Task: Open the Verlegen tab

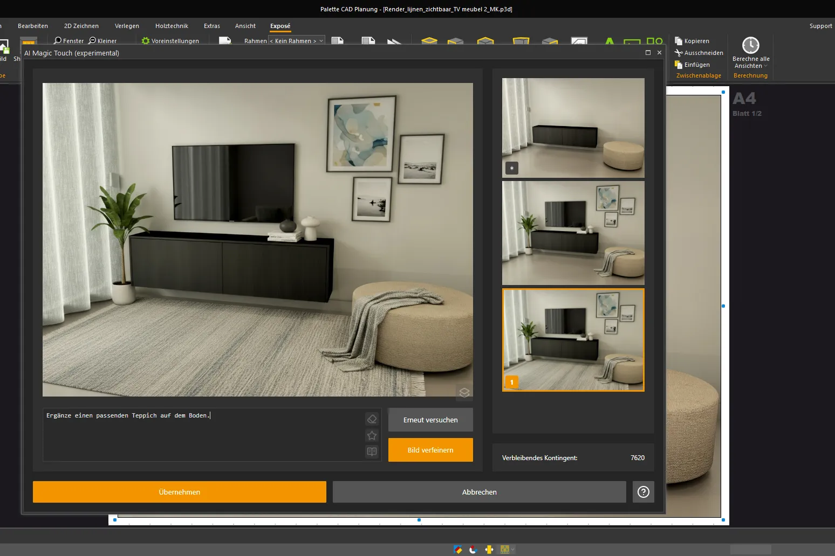Action: pos(127,26)
